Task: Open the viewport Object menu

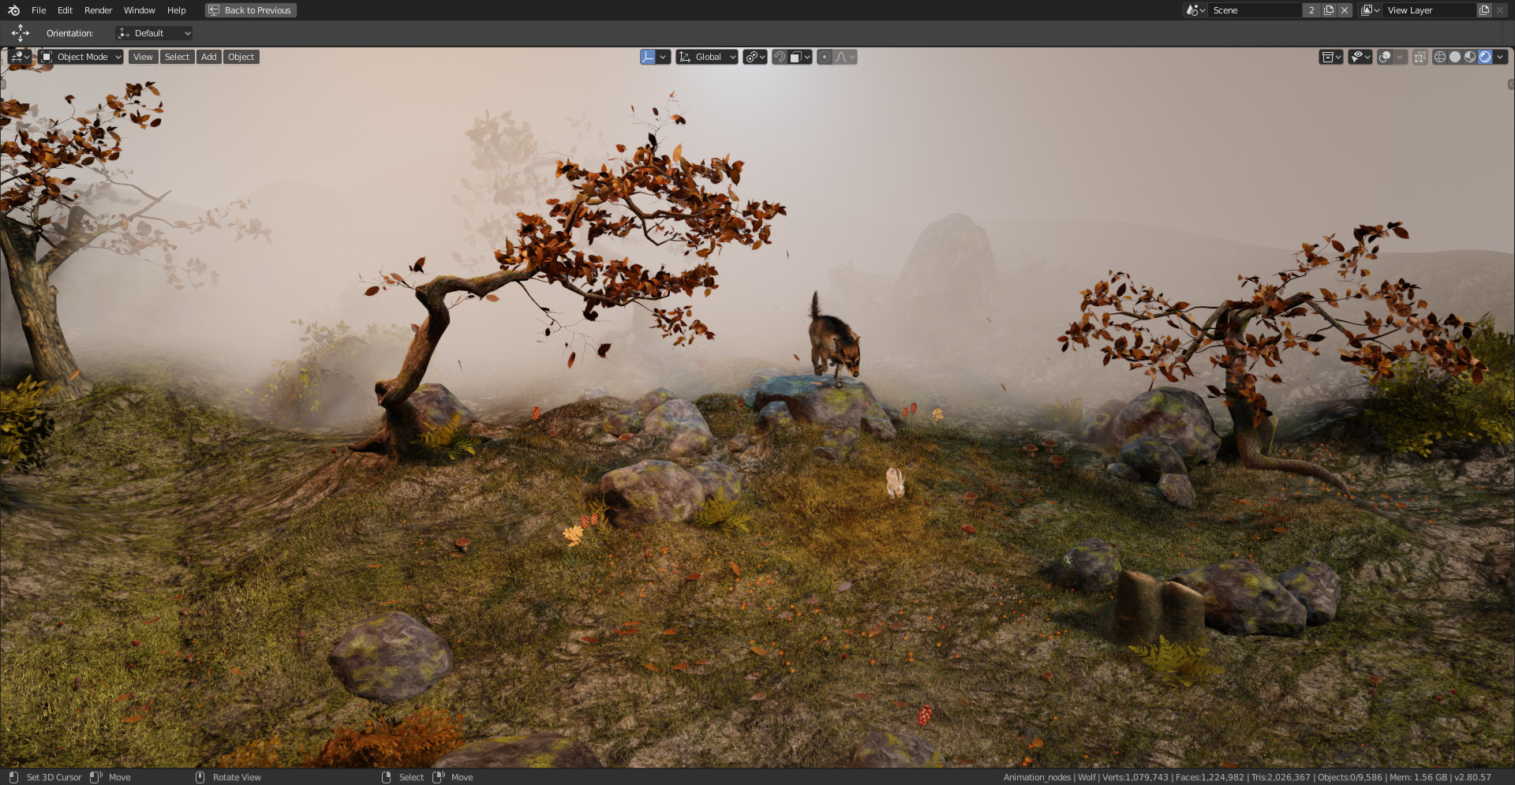Action: tap(241, 57)
